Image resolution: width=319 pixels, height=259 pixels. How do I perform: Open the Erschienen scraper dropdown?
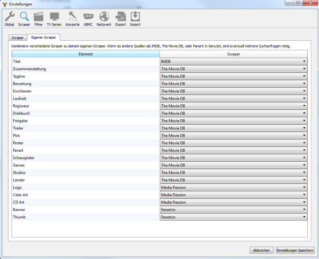pos(233,91)
